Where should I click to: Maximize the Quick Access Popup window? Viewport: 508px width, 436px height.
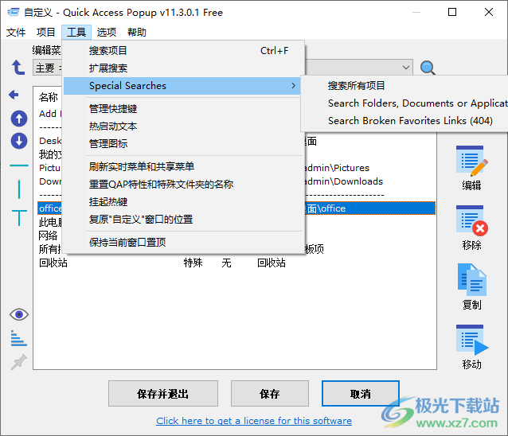tap(452, 12)
